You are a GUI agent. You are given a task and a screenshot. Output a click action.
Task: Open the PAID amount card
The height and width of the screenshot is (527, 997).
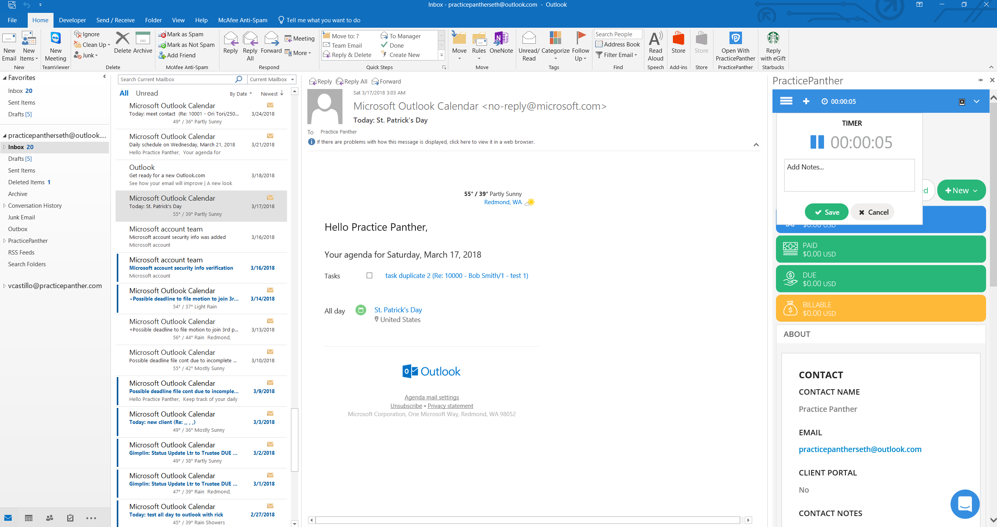coord(880,249)
